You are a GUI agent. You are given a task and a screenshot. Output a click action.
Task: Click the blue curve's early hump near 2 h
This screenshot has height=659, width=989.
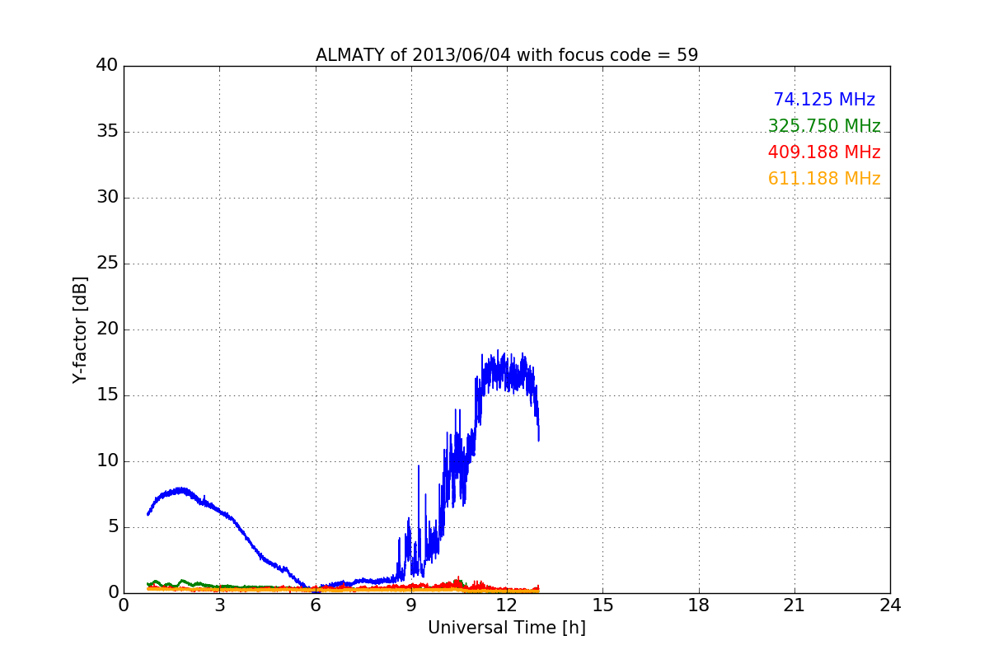[181, 491]
